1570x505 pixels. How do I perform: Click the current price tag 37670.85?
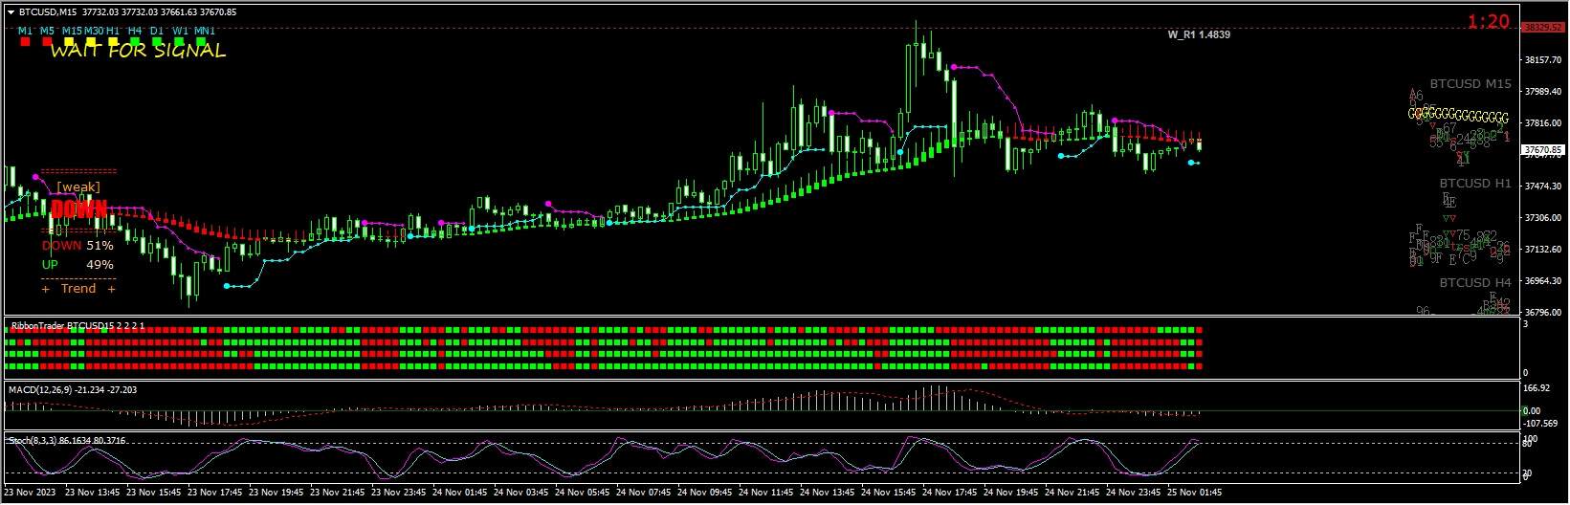click(x=1543, y=150)
